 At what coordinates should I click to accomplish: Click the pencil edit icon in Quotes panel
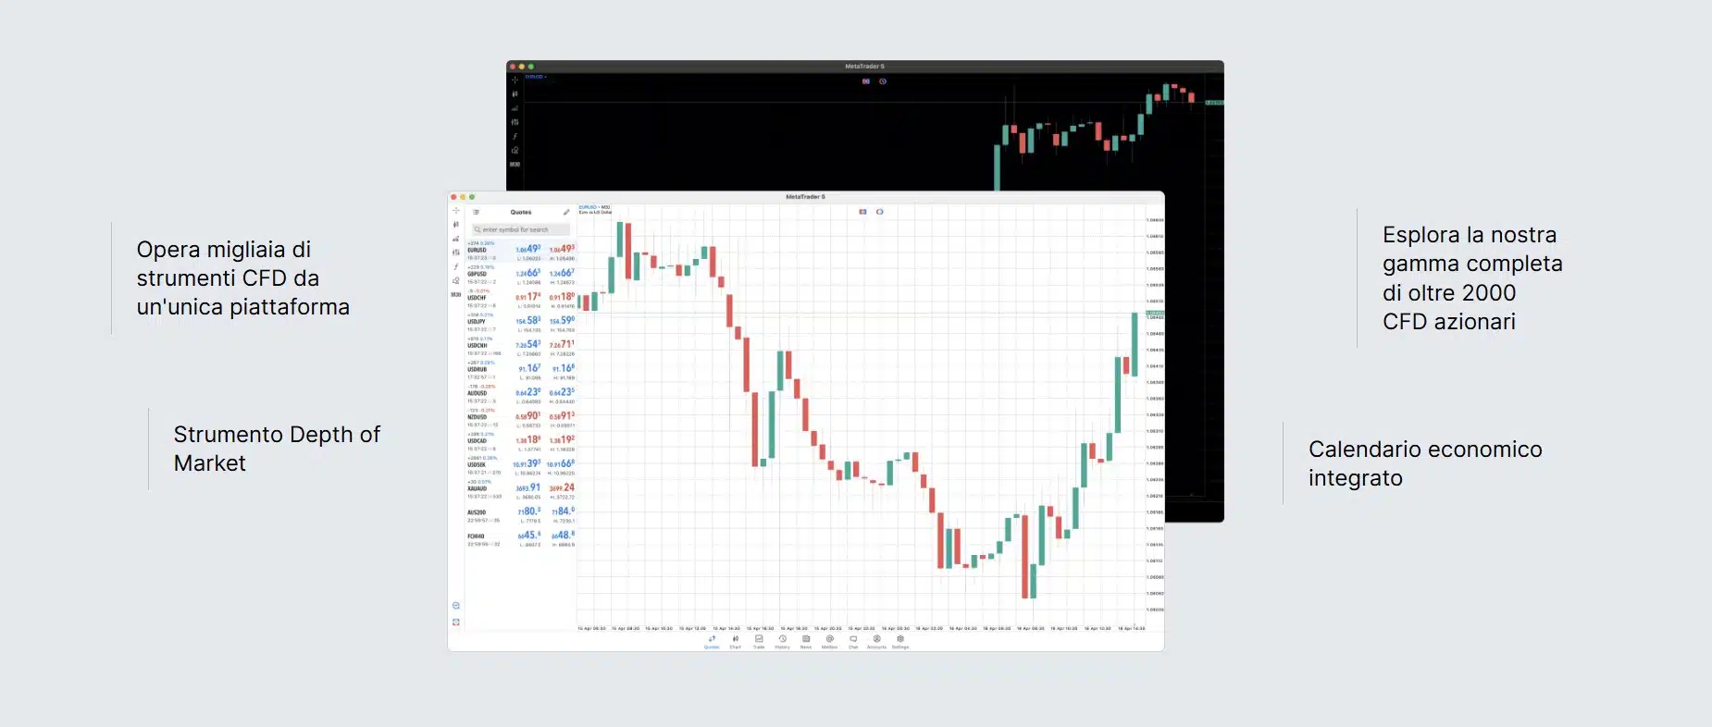point(566,213)
